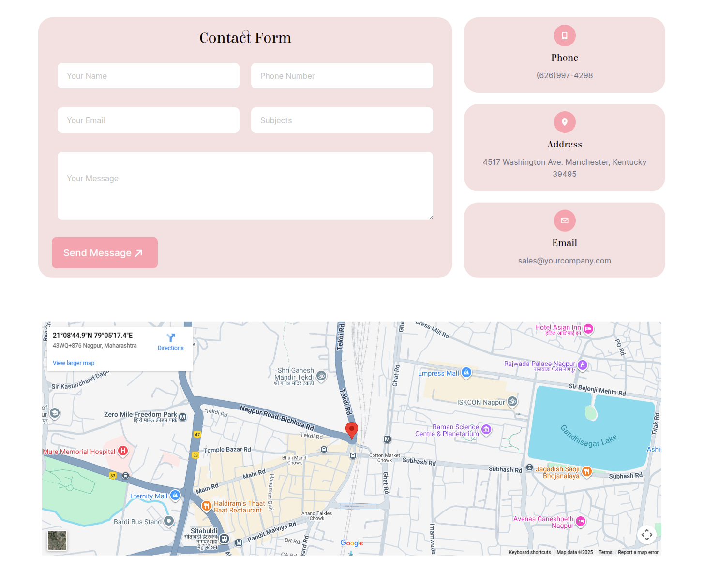The image size is (704, 584).
Task: Click Hotel Asian Inn lodging icon
Action: [x=588, y=329]
